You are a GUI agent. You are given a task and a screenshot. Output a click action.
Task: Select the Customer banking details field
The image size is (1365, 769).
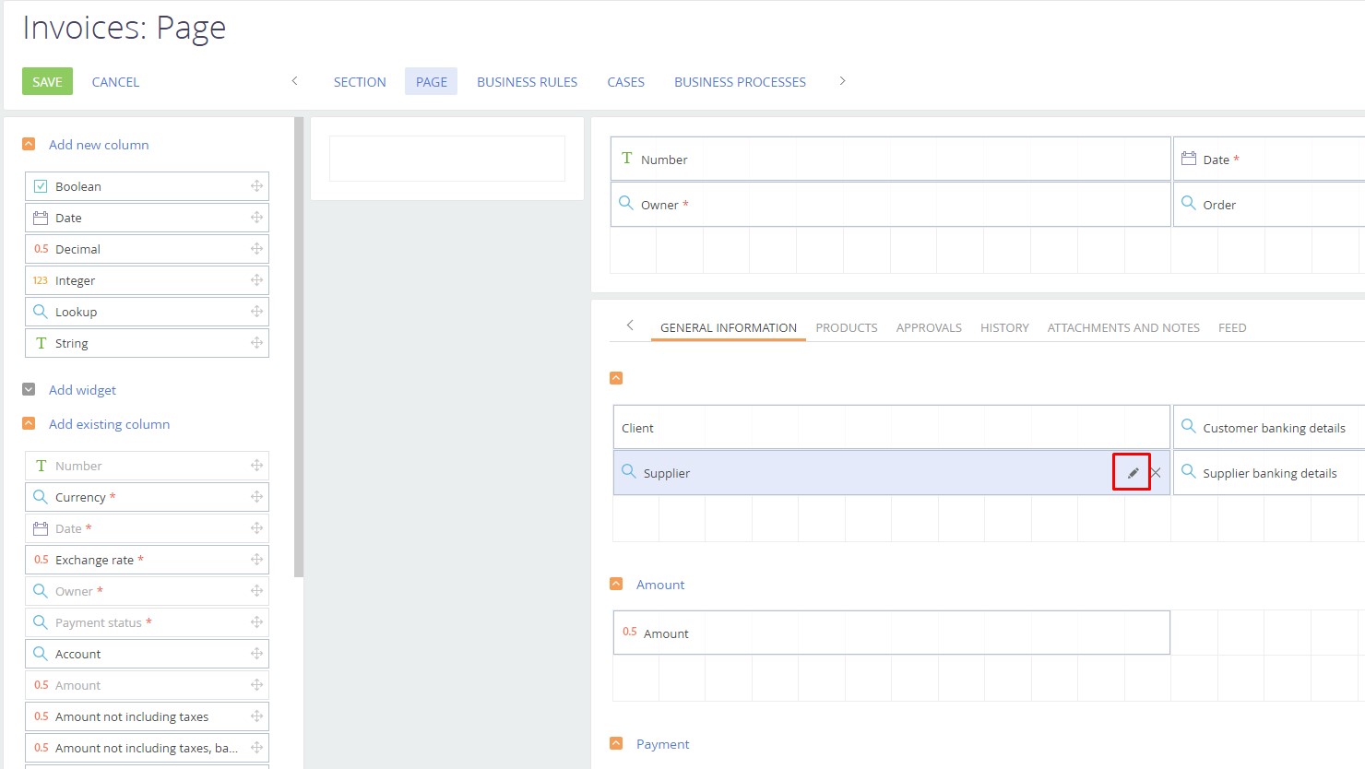tap(1269, 427)
